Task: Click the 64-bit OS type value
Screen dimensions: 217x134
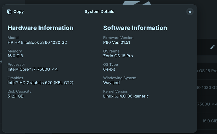Action: 109,69
